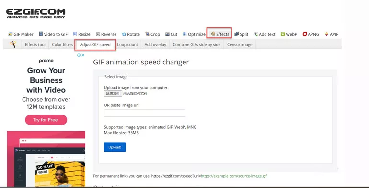Click the promo ad video thumbnail

click(x=46, y=159)
